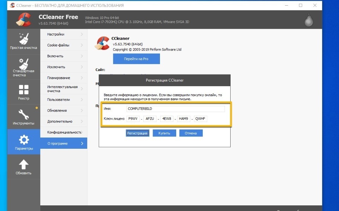Minimize the CCleaner window
This screenshot has width=339, height=211.
[286, 5]
